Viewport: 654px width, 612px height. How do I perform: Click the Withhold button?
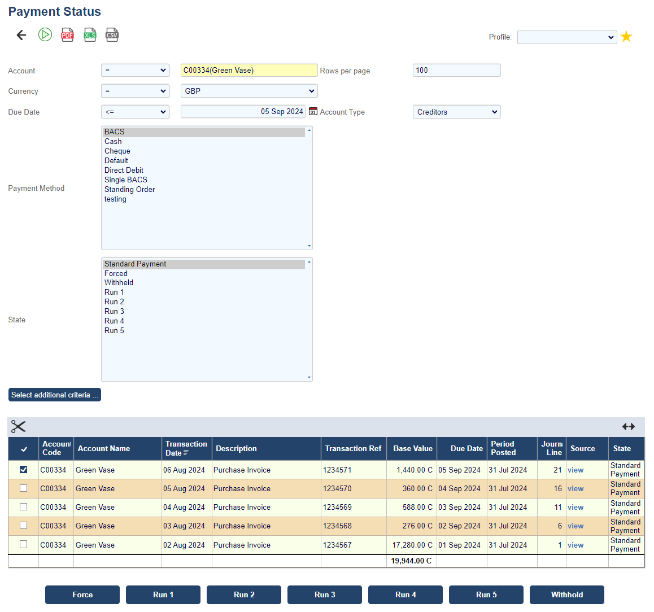[x=566, y=594]
